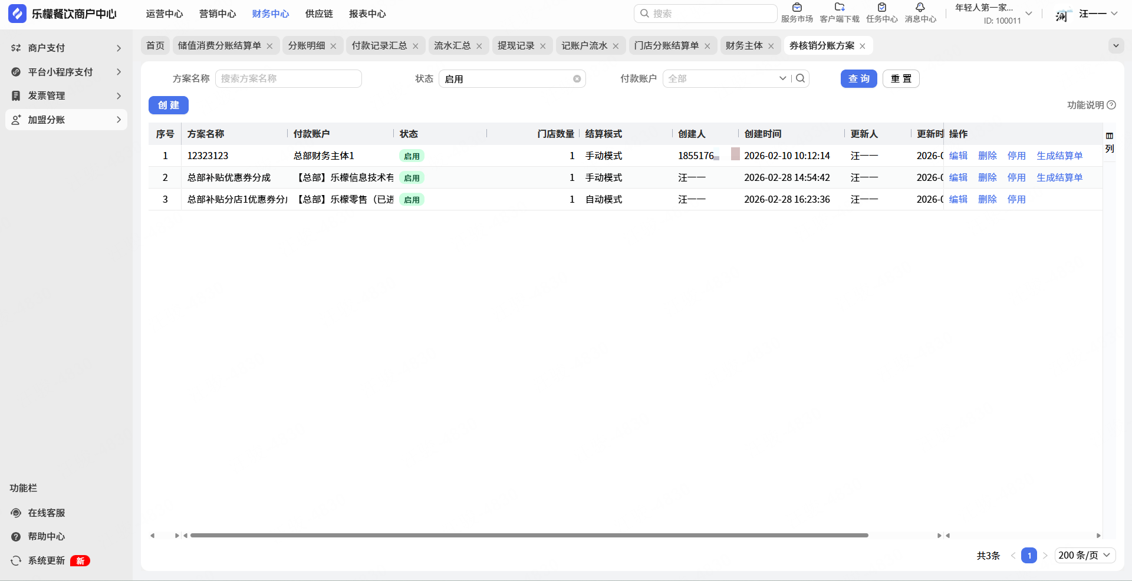
Task: Close the 储值消费分账结算单 tab
Action: pos(269,46)
